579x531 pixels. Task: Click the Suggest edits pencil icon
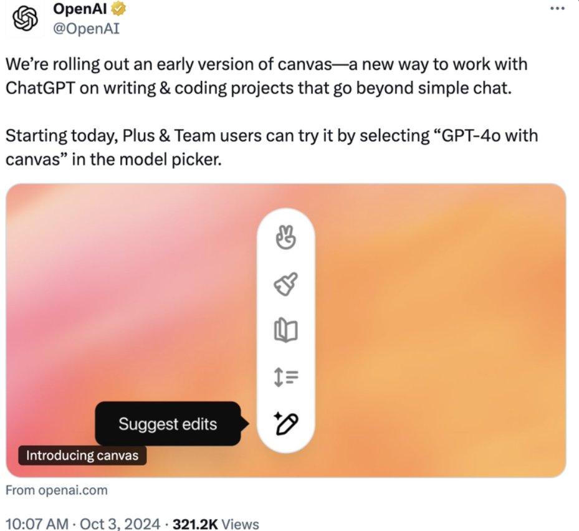pos(286,424)
